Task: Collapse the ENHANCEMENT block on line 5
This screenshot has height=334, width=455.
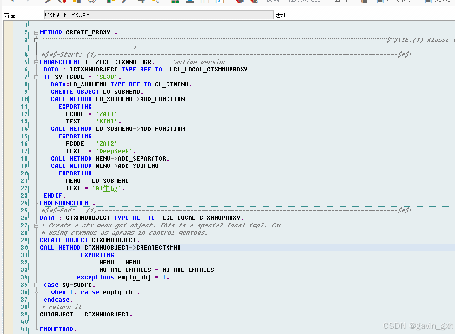Action: 36,62
